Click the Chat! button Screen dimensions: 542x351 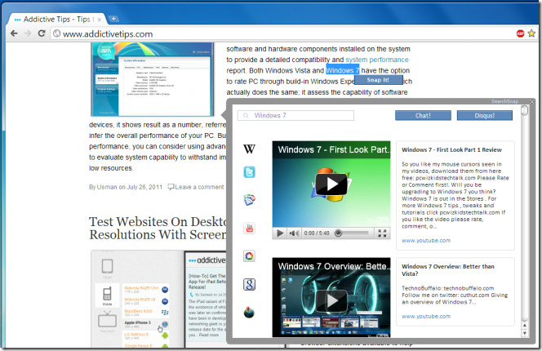click(x=423, y=115)
